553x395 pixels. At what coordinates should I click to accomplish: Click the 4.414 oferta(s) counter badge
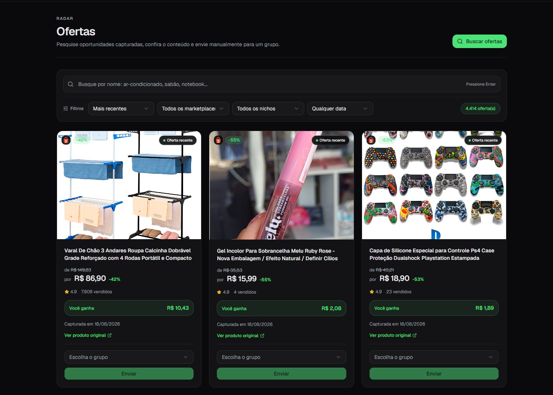pyautogui.click(x=480, y=109)
